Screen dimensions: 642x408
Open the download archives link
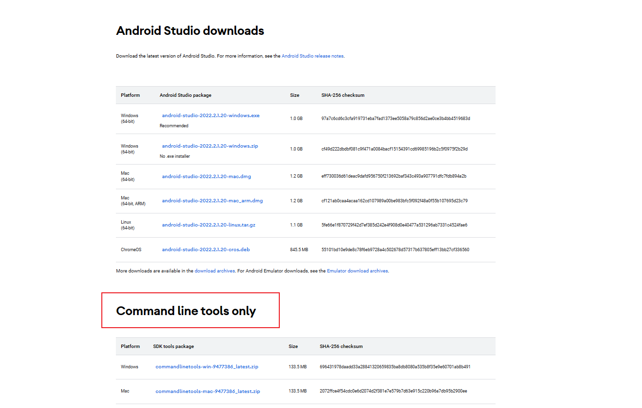215,271
